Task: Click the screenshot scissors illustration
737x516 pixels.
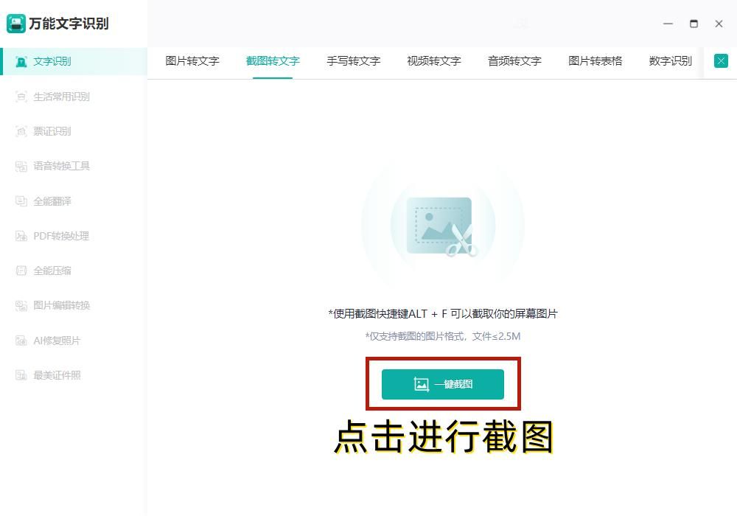Action: pos(442,226)
